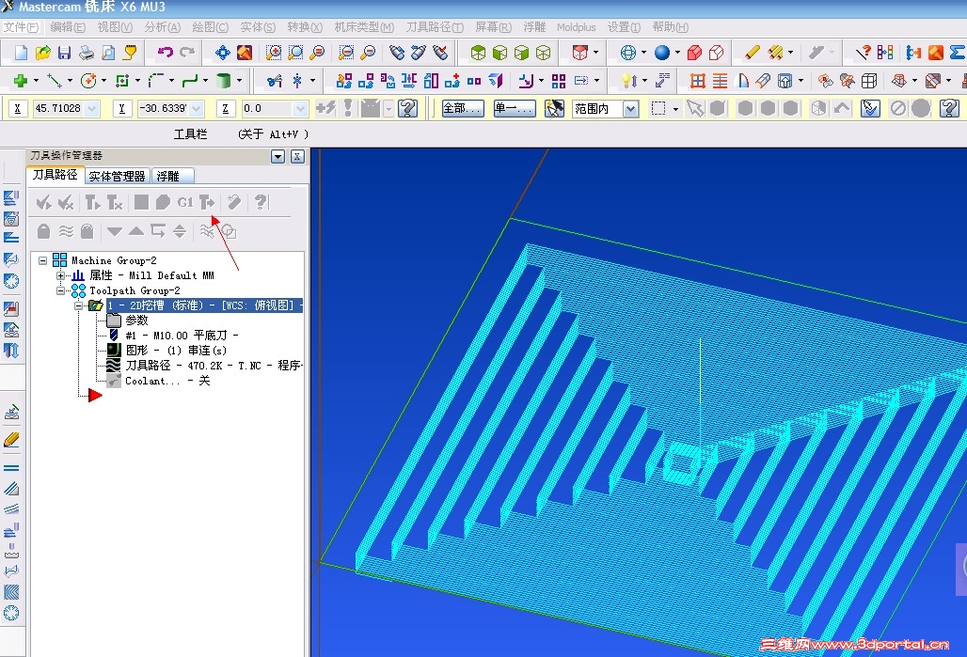This screenshot has width=967, height=657.
Task: Click the 单一... select single button
Action: pos(515,109)
